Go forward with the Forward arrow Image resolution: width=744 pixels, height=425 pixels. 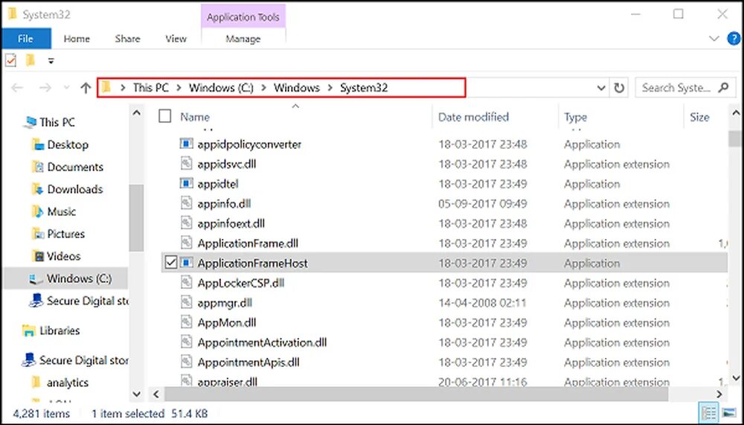(x=45, y=88)
